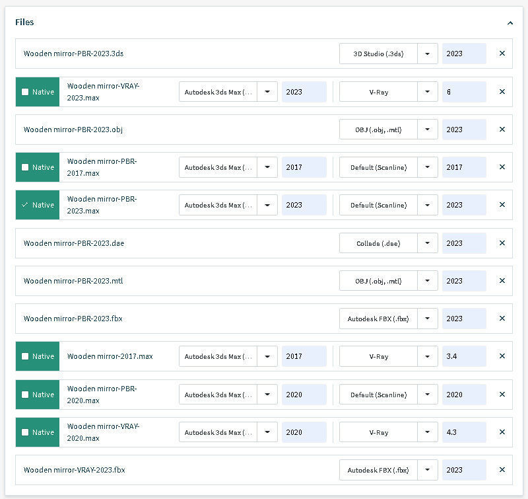Open renderer dropdown for Wooden mirror-VRAY-2023.max
Viewport: 528px width, 499px height.
tap(428, 92)
